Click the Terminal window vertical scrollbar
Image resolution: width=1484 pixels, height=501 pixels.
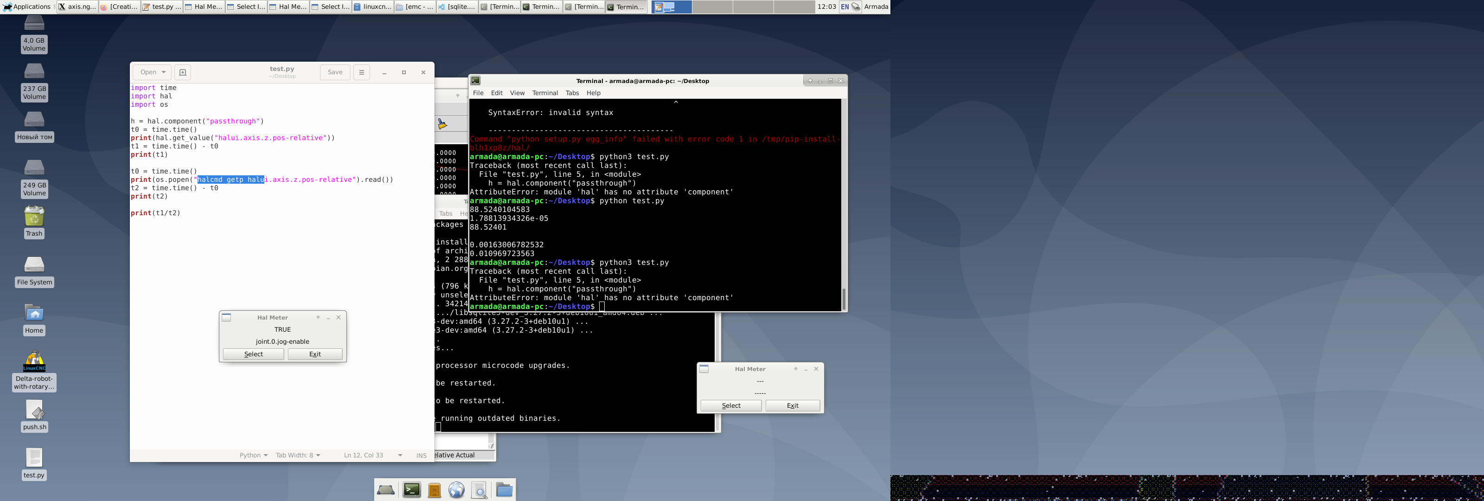pyautogui.click(x=844, y=205)
